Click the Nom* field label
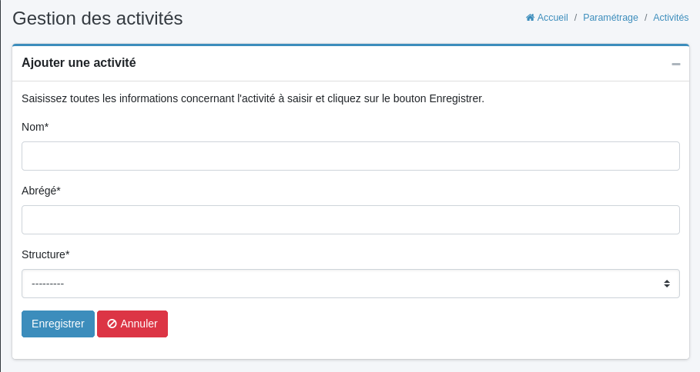 pos(35,127)
